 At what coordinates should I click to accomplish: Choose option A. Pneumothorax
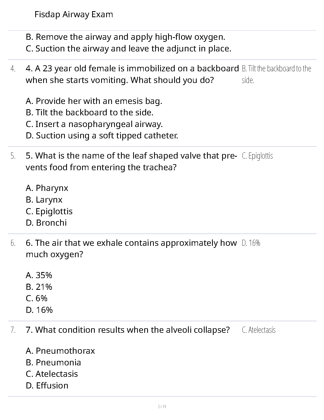pos(60,351)
